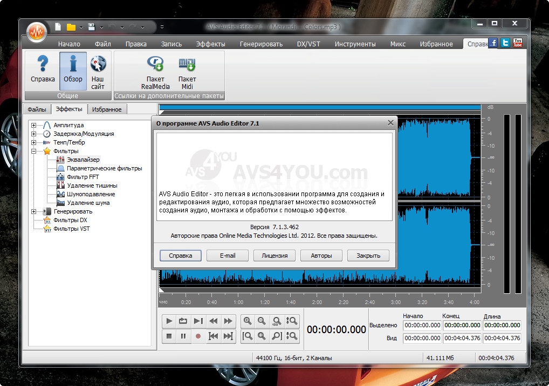Screen dimensions: 549x386
Task: Click the Пакет Midi download icon
Action: [x=187, y=65]
